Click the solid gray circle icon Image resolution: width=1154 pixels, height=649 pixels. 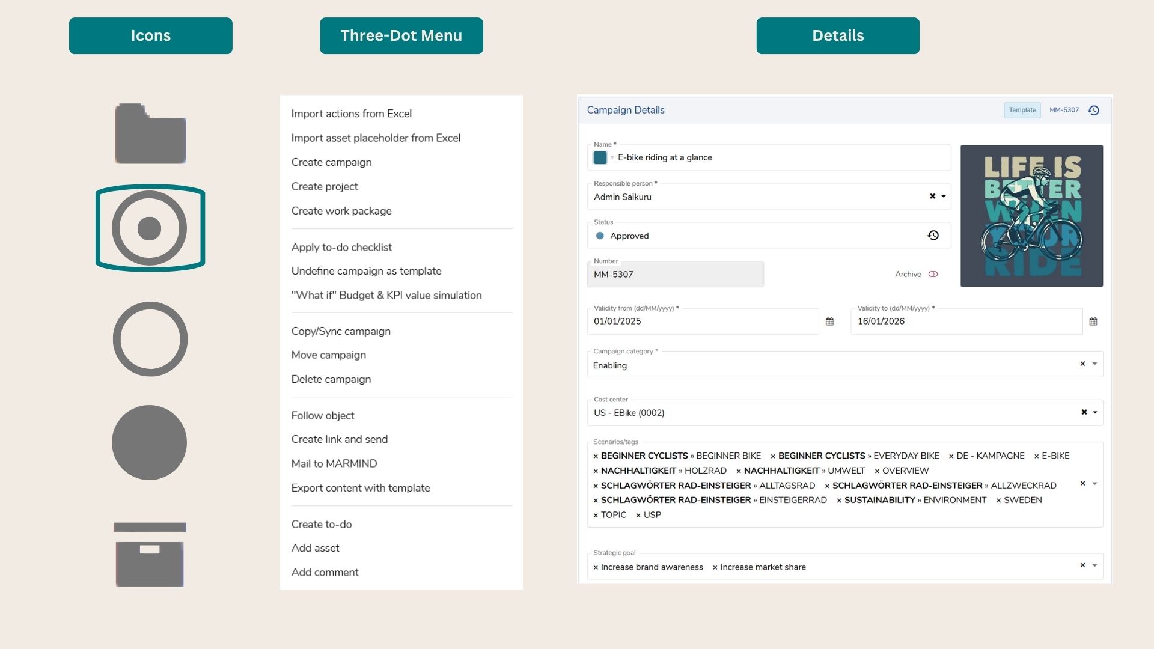point(150,442)
